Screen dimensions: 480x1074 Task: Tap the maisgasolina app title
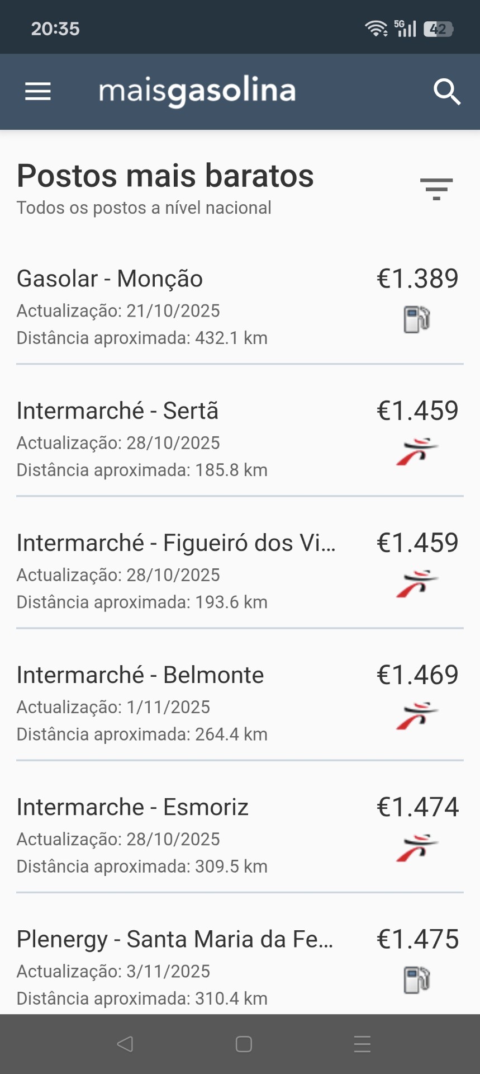click(x=197, y=92)
